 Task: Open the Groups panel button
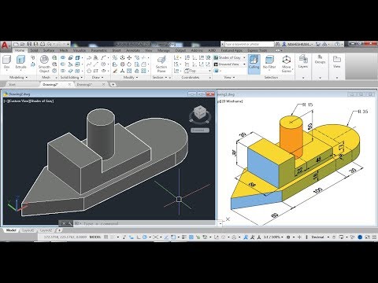320,60
